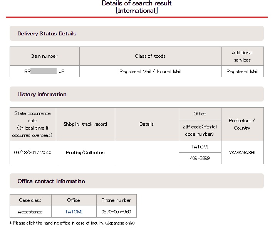Select the item number cell starting RR
The image size is (275, 228).
[x=45, y=71]
